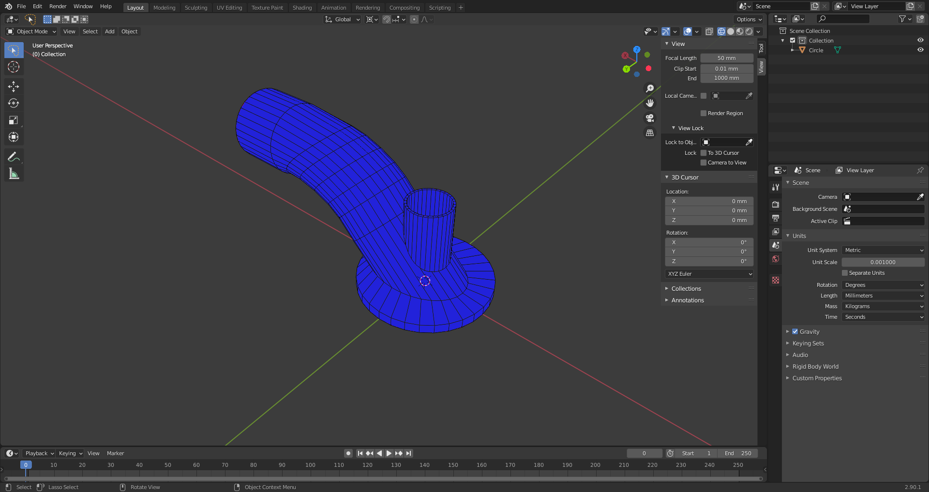Open the Render menu
Viewport: 929px width, 492px height.
pyautogui.click(x=58, y=6)
